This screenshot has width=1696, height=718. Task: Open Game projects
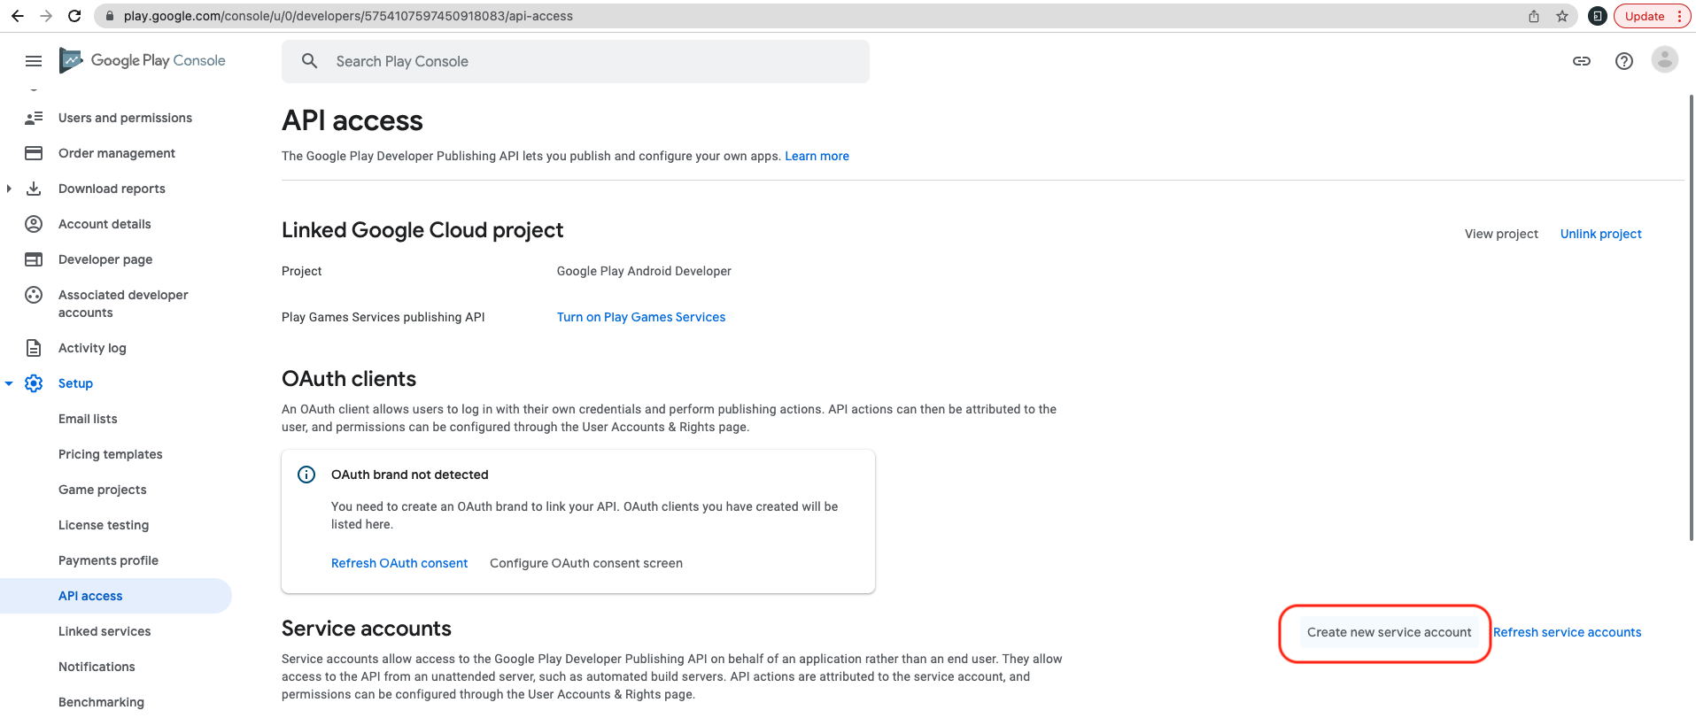coord(103,490)
